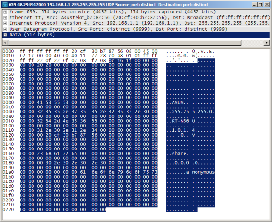This screenshot has width=272, height=222.
Task: Click hex bytes '41 53 55 53'
Action: [x=53, y=103]
